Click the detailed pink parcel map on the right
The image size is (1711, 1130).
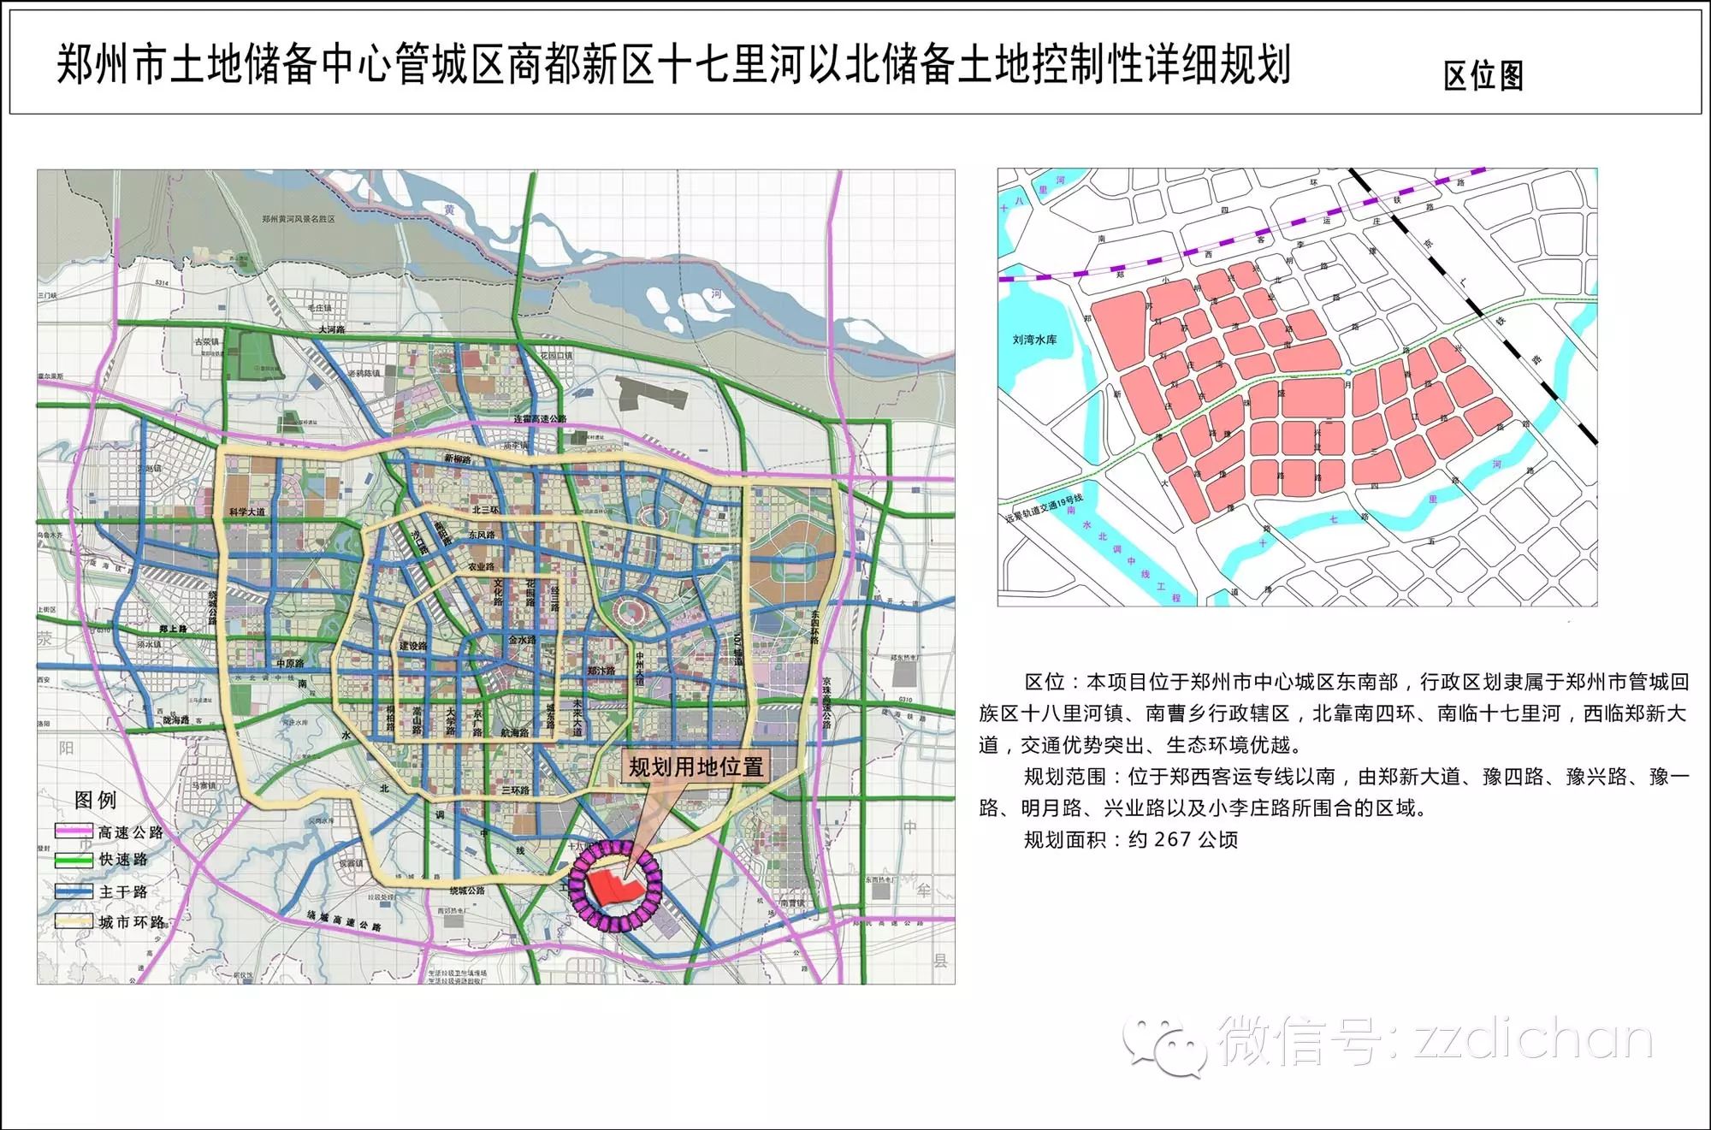pyautogui.click(x=1297, y=388)
